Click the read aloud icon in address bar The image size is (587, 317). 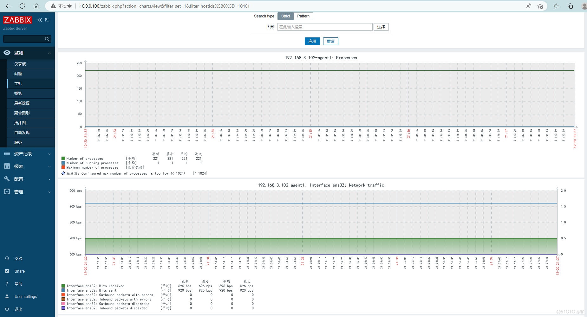pyautogui.click(x=529, y=6)
